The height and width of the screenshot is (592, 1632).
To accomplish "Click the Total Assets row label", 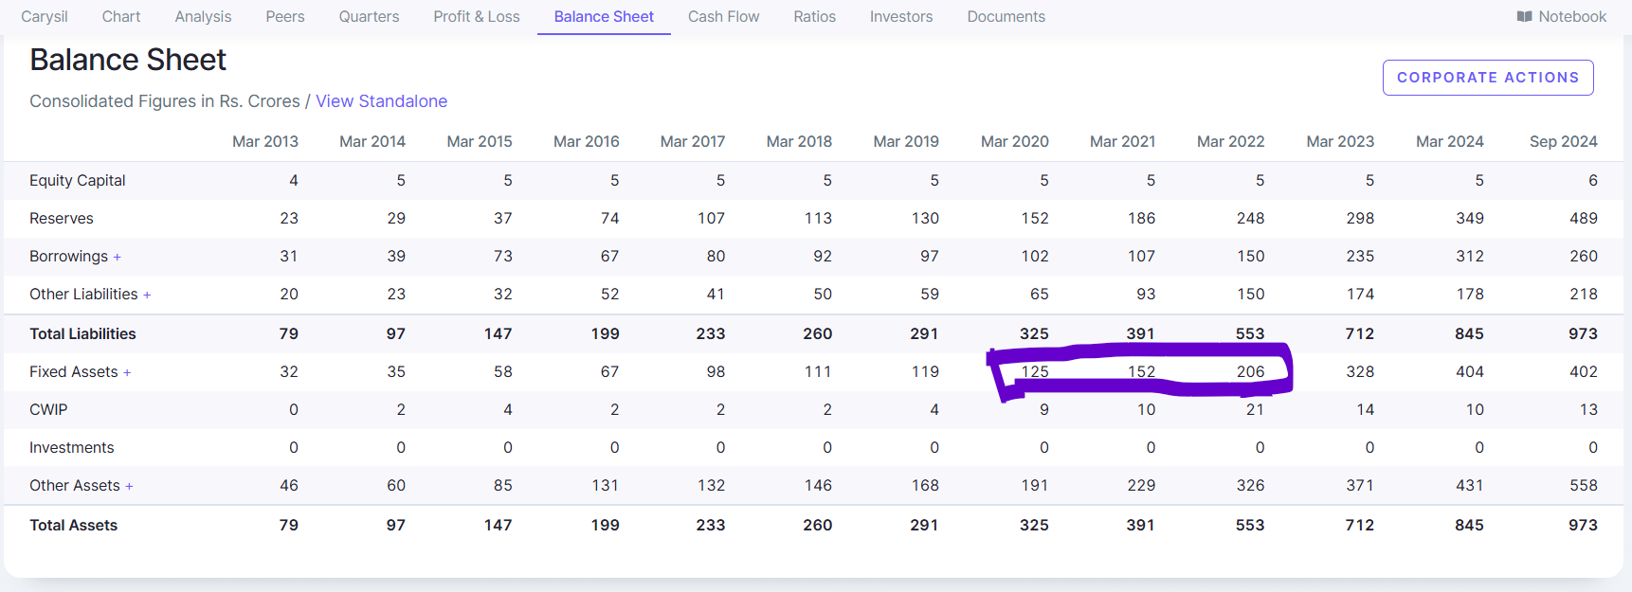I will tap(74, 526).
